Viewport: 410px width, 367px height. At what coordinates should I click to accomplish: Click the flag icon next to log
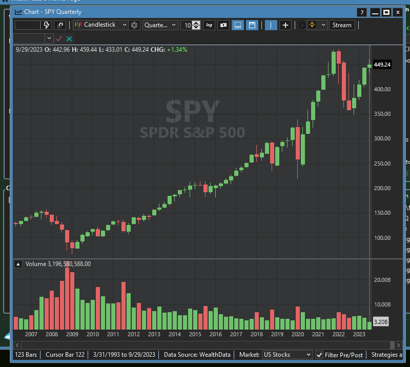[x=223, y=25]
